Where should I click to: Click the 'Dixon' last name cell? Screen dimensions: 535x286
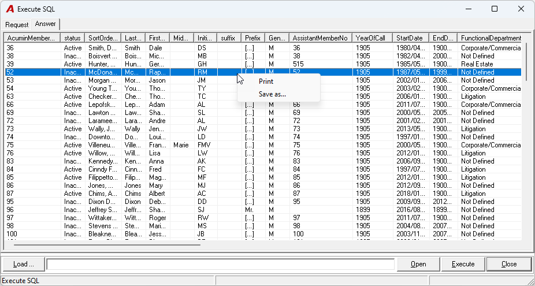pyautogui.click(x=133, y=202)
